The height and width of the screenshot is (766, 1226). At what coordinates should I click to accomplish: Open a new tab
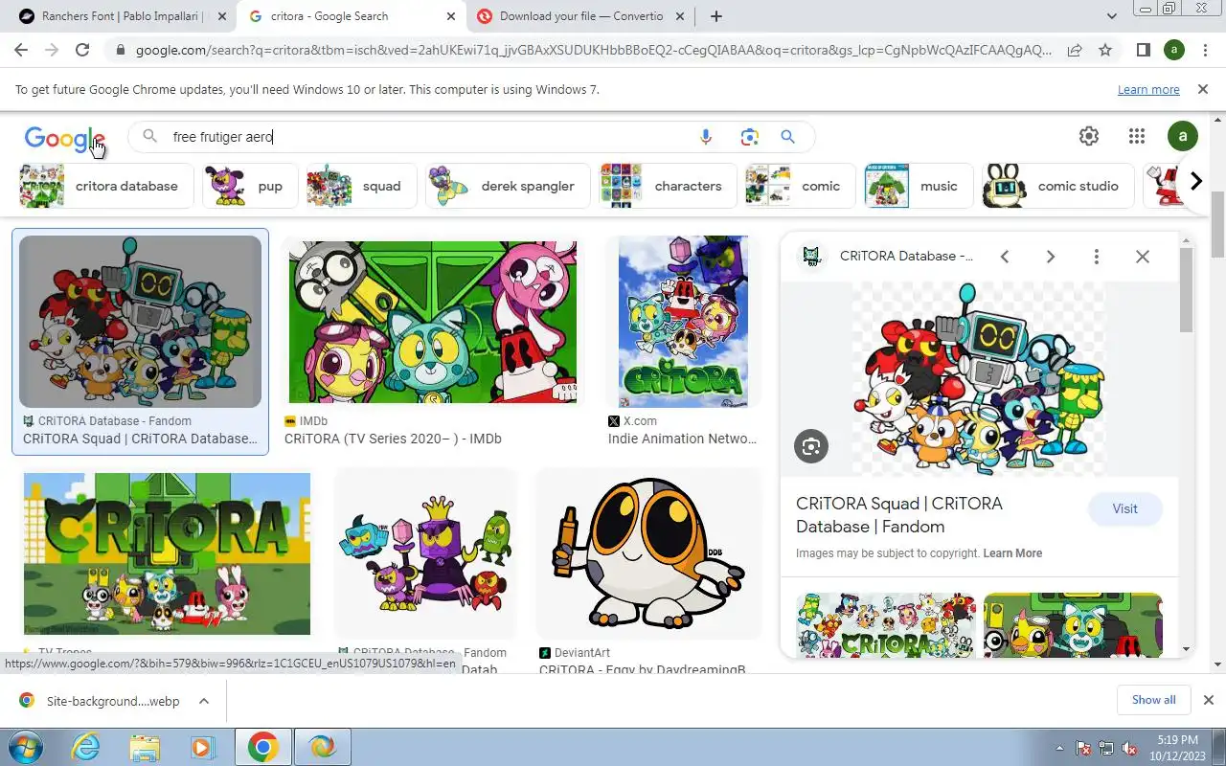pyautogui.click(x=716, y=16)
